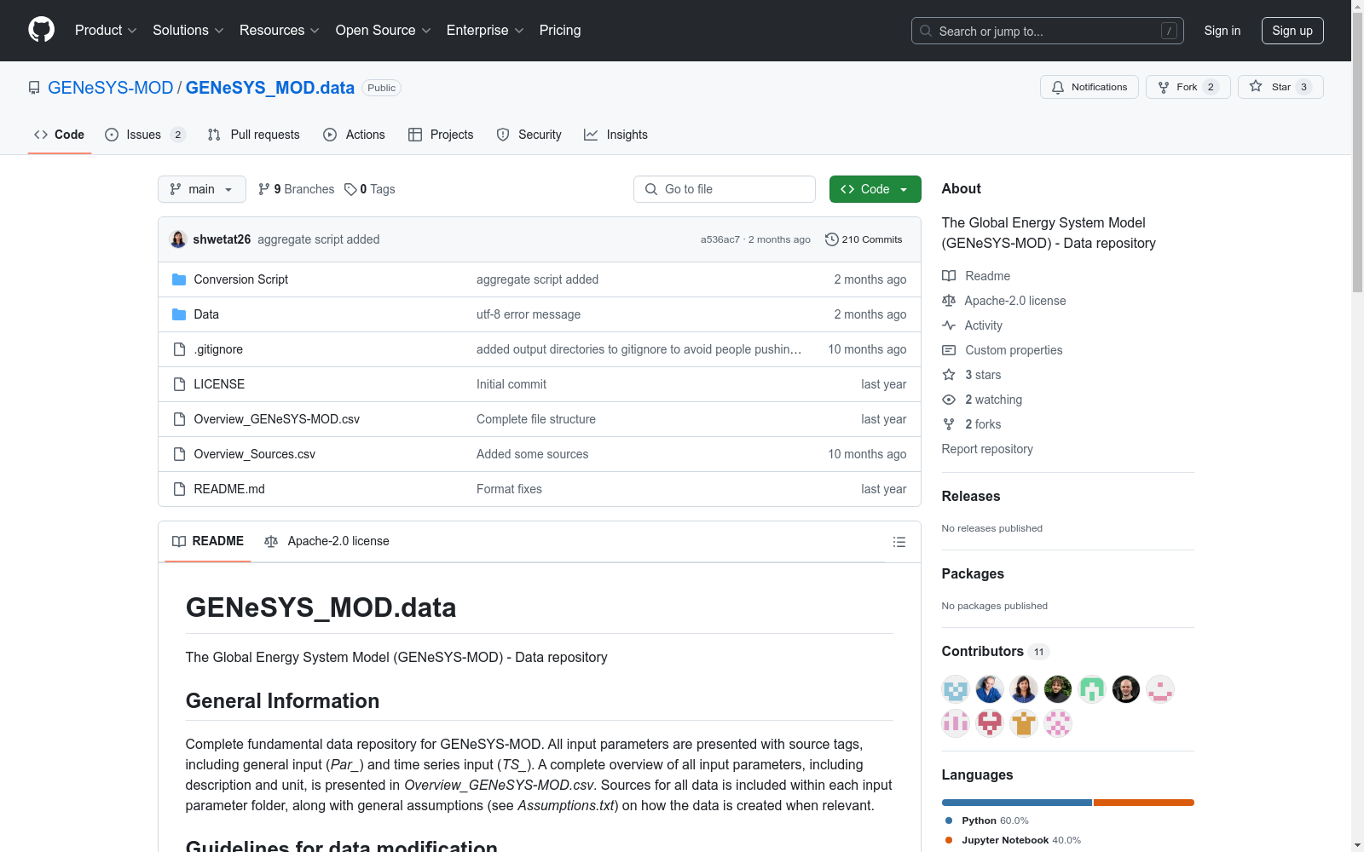Image resolution: width=1364 pixels, height=852 pixels.
Task: Switch to the Pull requests tab
Action: 254,135
